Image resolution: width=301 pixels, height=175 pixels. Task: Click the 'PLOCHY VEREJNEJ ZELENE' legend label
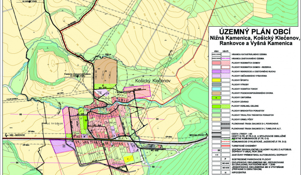pyautogui.click(x=244, y=106)
